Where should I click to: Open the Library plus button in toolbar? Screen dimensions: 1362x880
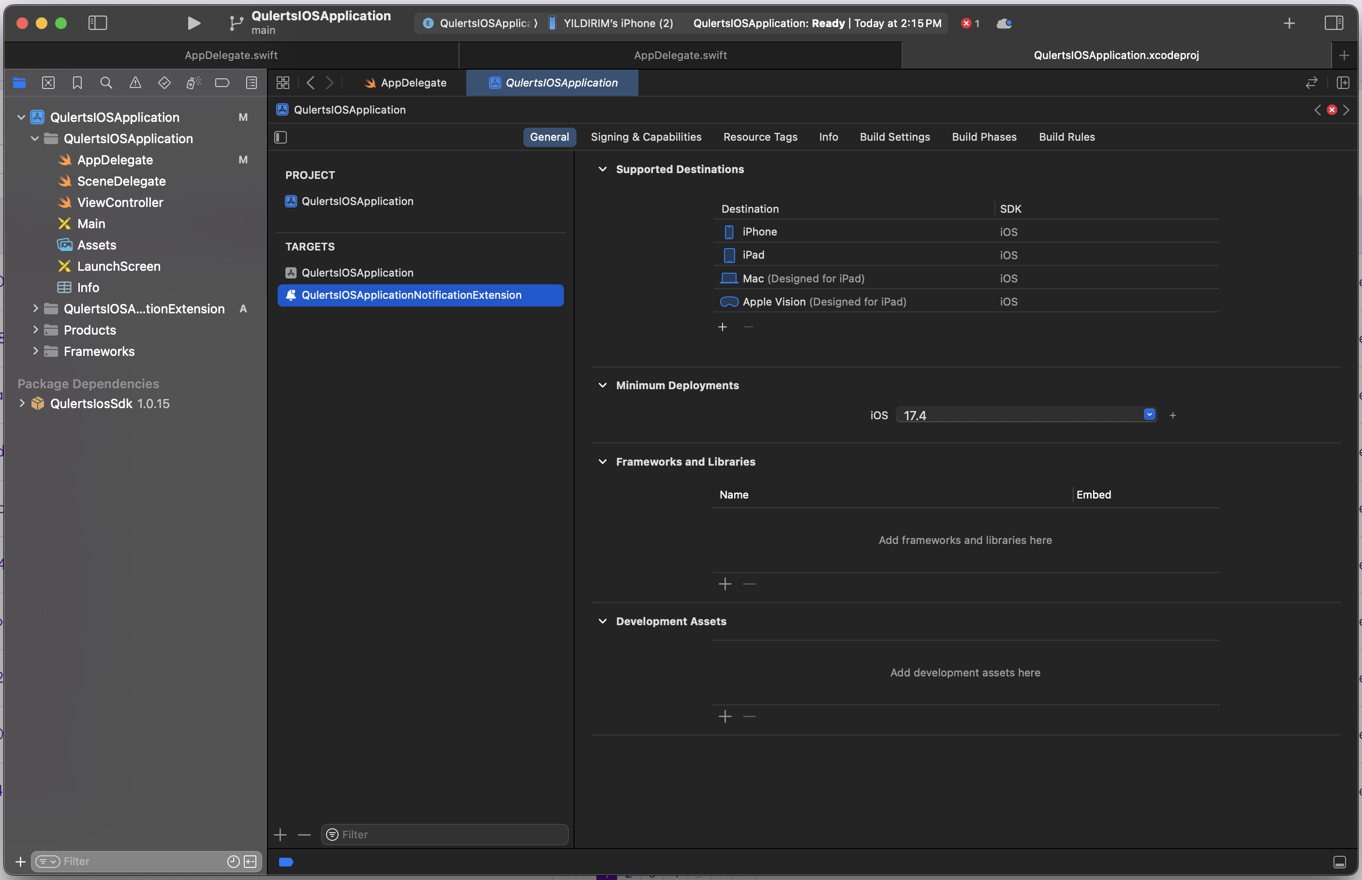tap(1289, 23)
